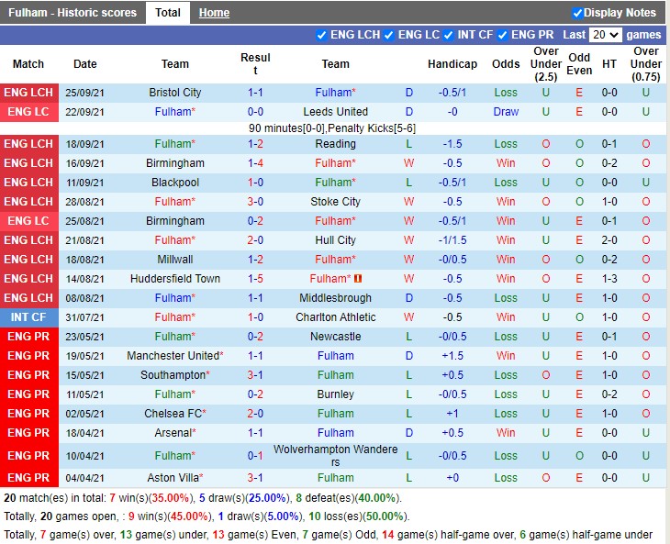Open the 1-5 Huddersfield match result

256,279
